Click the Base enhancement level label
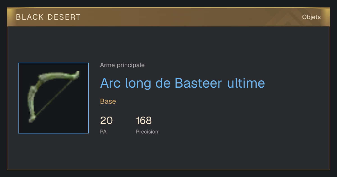Image resolution: width=337 pixels, height=177 pixels. tap(108, 101)
